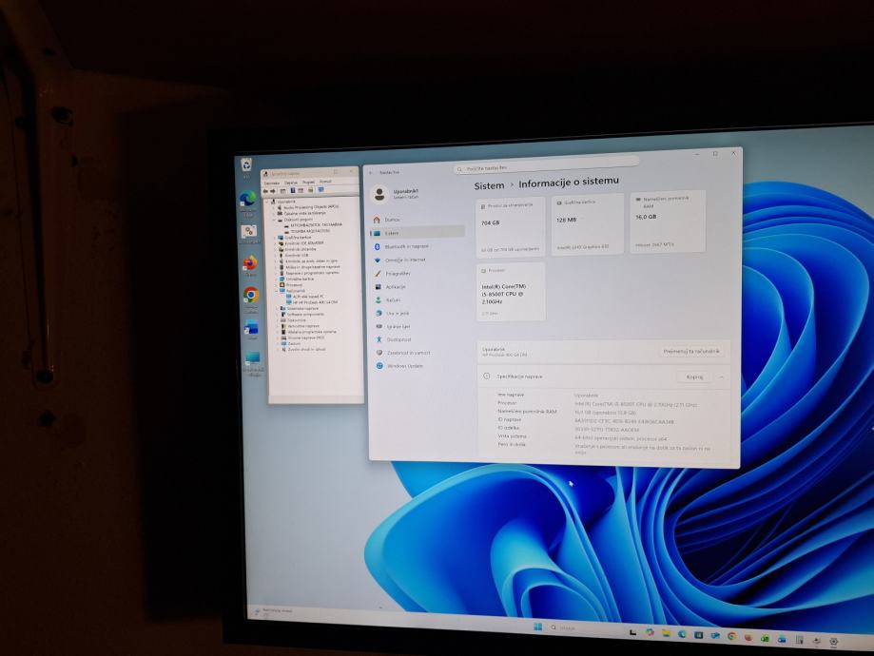This screenshot has width=874, height=656.
Task: Expand Grafične kartice tree node
Action: click(275, 238)
